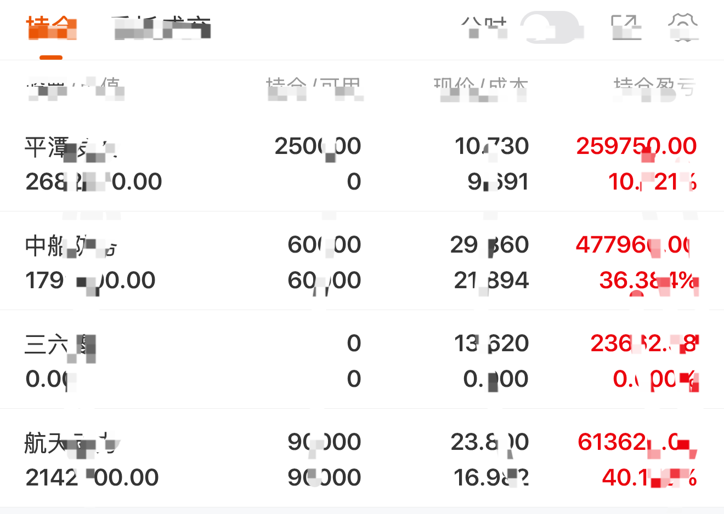Tap the share/export icon
Image resolution: width=724 pixels, height=514 pixels.
click(626, 27)
